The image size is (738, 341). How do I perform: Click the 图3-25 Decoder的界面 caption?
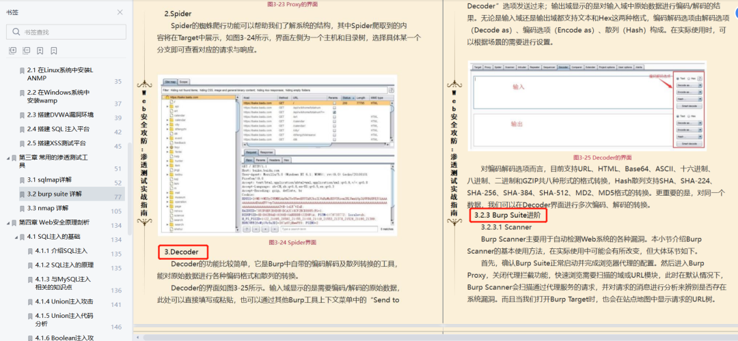point(602,158)
